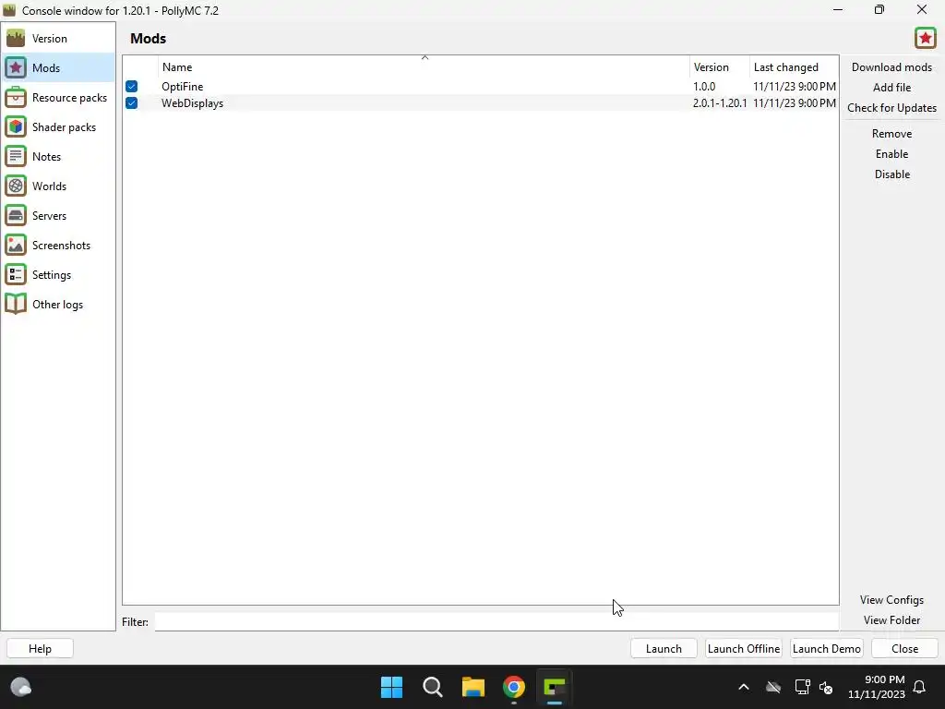Screen dimensions: 945x709
Task: Open the Servers icon in sidebar
Action: pyautogui.click(x=16, y=215)
